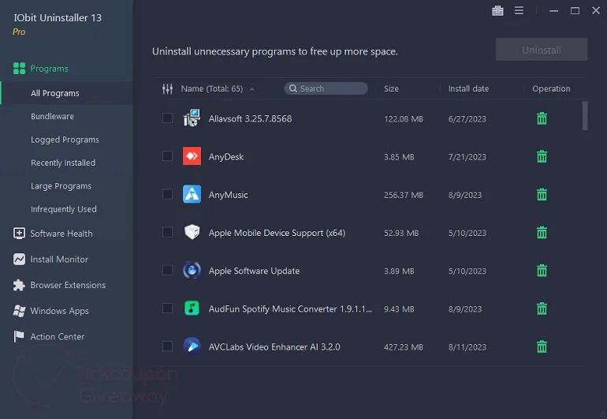Image resolution: width=607 pixels, height=419 pixels.
Task: Check AudFun Spotify Music Converter checkbox
Action: pos(167,309)
